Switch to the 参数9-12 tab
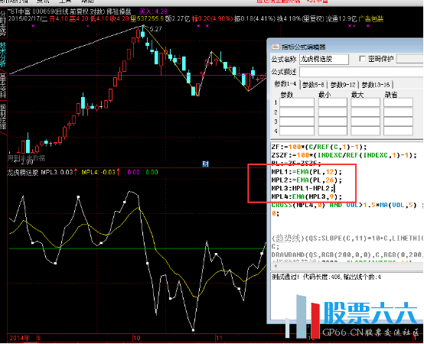The image size is (424, 344). tap(343, 85)
